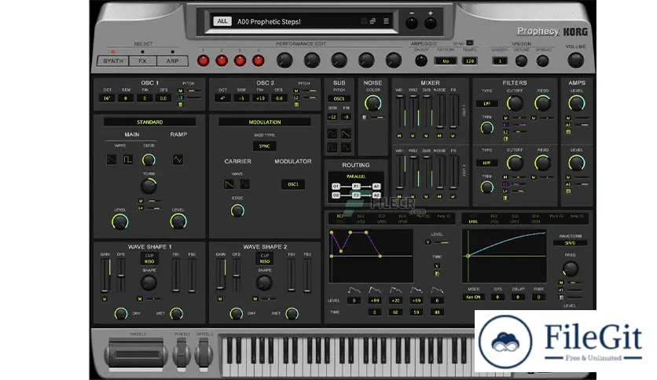The image size is (657, 380).
Task: Click envelope shape icon above +20 level
Action: [x=395, y=290]
